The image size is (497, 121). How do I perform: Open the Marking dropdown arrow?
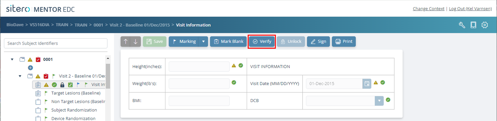click(203, 41)
